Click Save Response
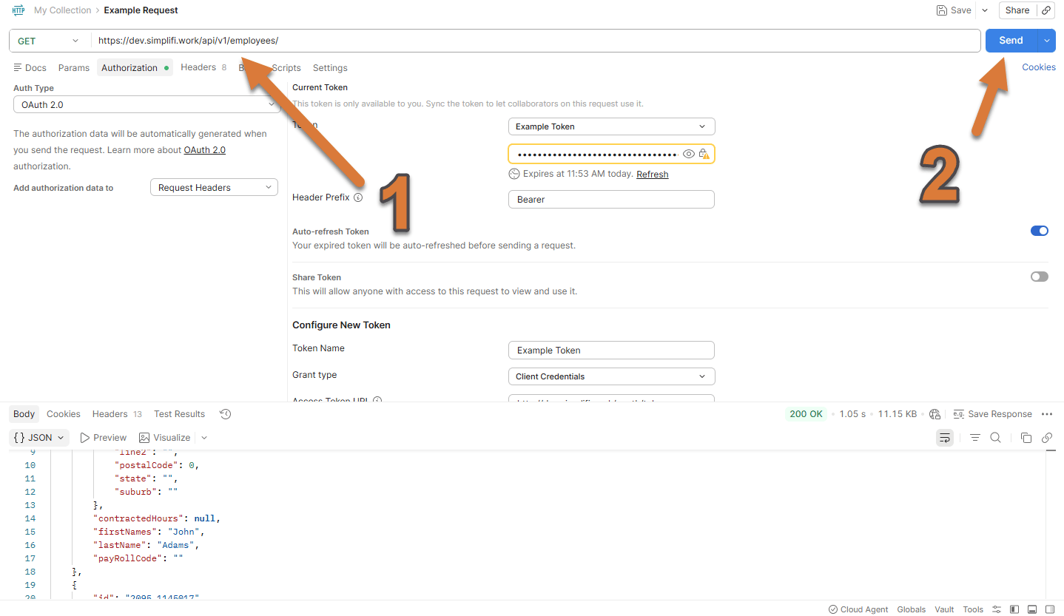This screenshot has width=1064, height=616. (x=992, y=414)
